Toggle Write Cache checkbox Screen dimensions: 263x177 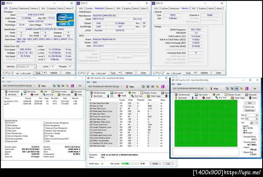6,131
